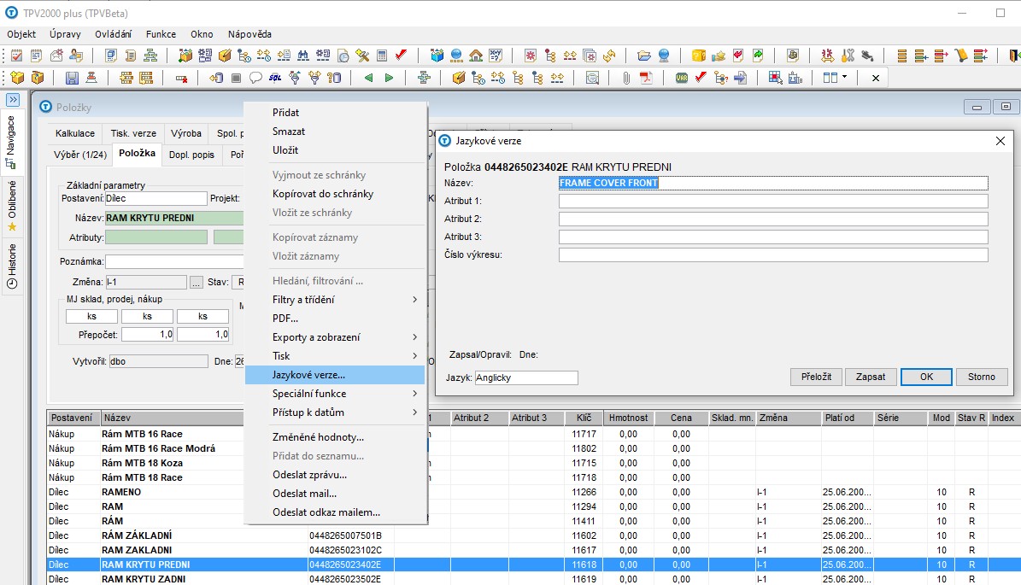Open the window layout dropdown arrow

coord(844,77)
